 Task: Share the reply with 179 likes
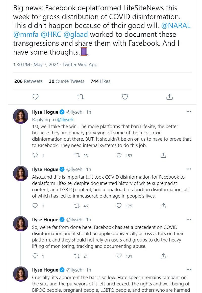coord(163,206)
